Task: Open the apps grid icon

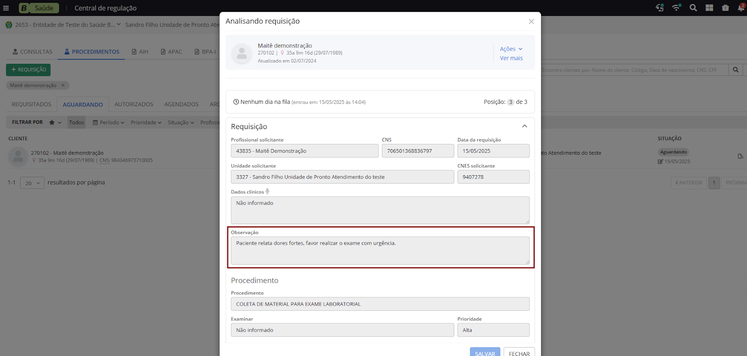Action: point(709,7)
